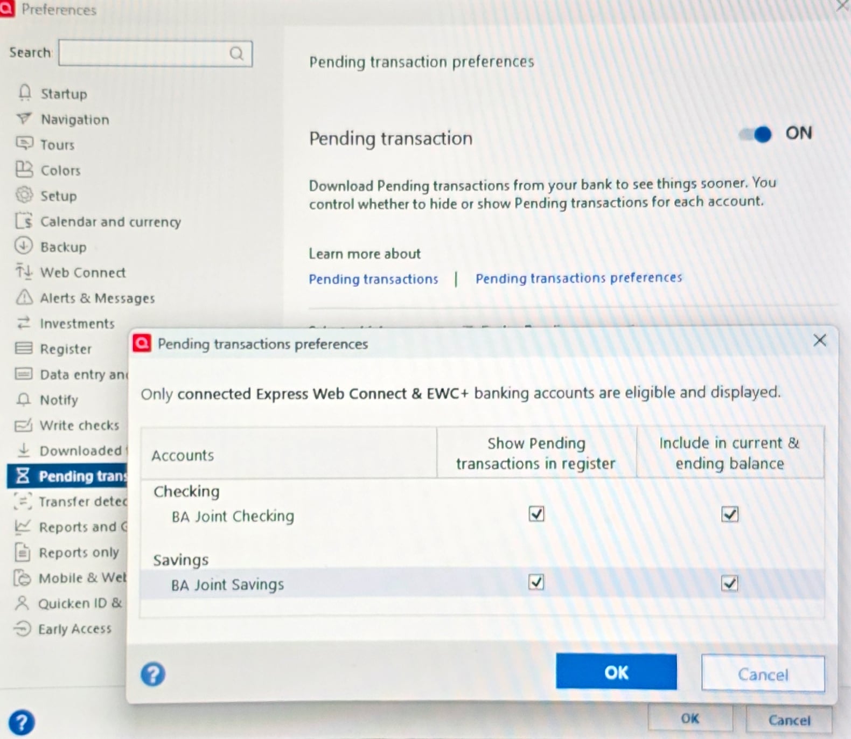Turn off the Pending transaction toggle
Viewport: 851px width, 739px height.
pyautogui.click(x=755, y=134)
